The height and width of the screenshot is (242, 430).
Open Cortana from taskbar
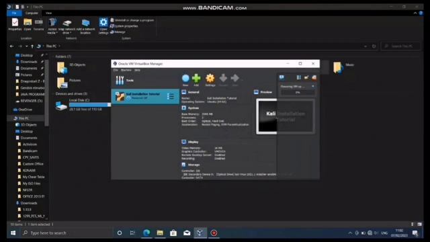(x=120, y=233)
